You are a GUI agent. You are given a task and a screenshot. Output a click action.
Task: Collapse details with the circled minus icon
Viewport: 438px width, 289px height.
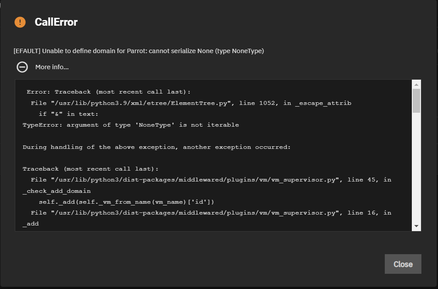pyautogui.click(x=22, y=67)
